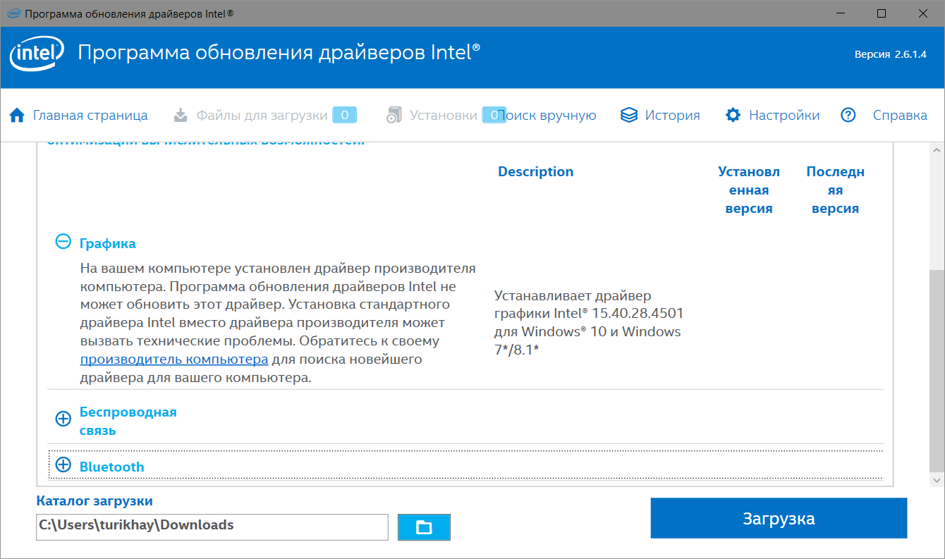Click the download arrow icon

(x=181, y=115)
